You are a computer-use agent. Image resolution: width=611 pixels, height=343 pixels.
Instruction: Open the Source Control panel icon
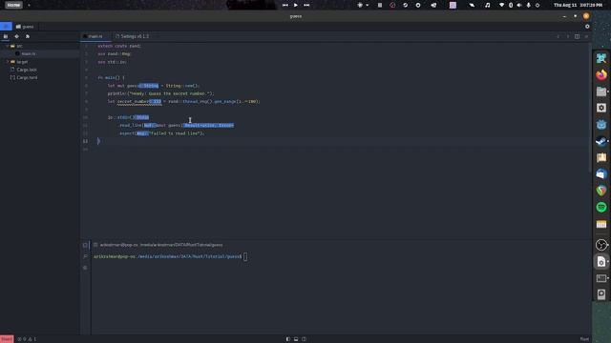pyautogui.click(x=16, y=36)
